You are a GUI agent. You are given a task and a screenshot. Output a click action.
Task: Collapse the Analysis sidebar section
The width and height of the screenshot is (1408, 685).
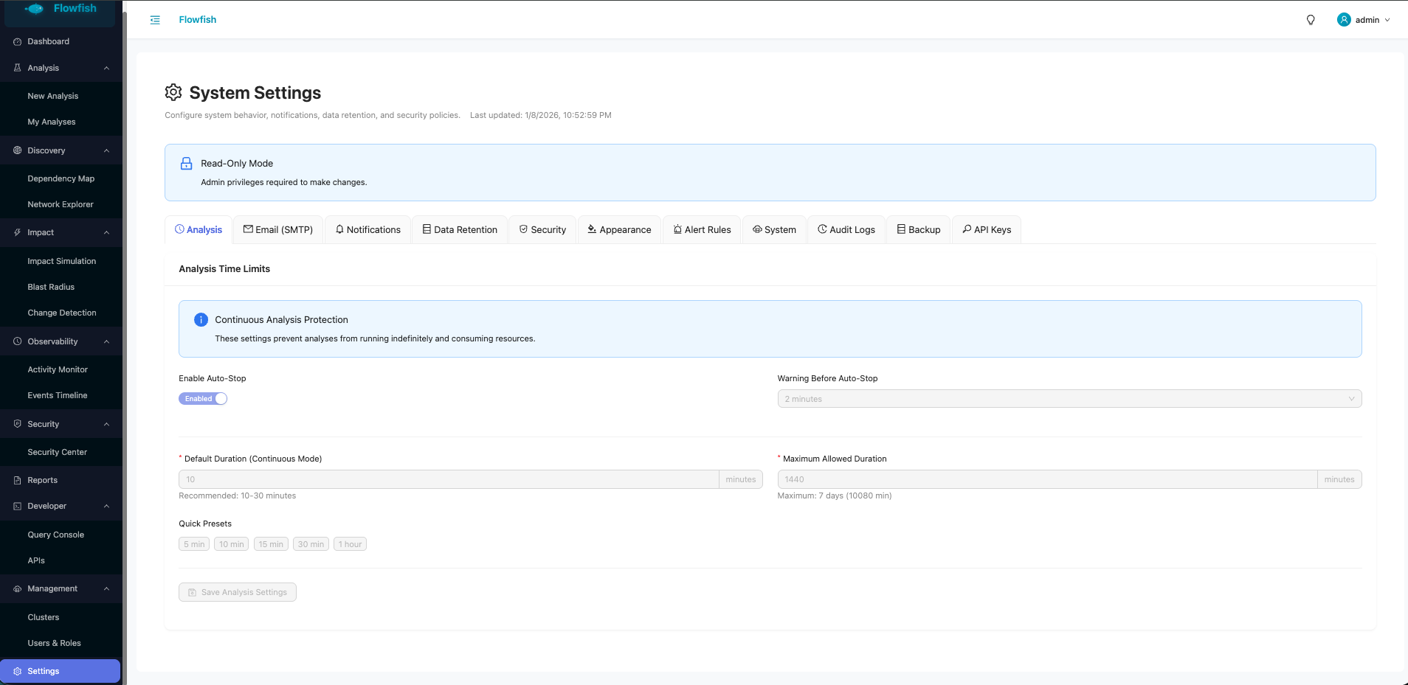coord(106,68)
